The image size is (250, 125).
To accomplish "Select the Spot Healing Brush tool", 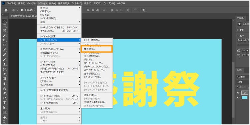I will 4,55.
